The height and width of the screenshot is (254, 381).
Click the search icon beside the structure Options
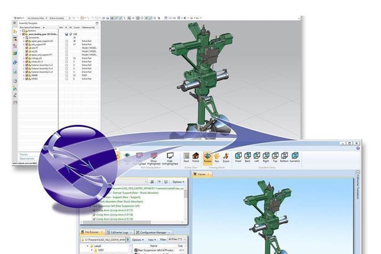click(x=152, y=182)
